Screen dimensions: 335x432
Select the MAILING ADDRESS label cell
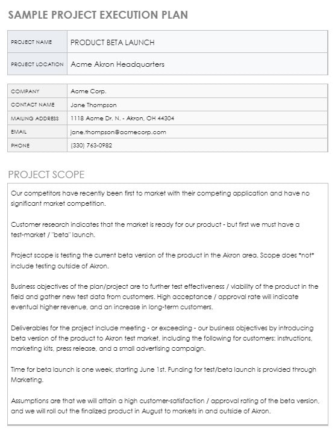pos(37,118)
